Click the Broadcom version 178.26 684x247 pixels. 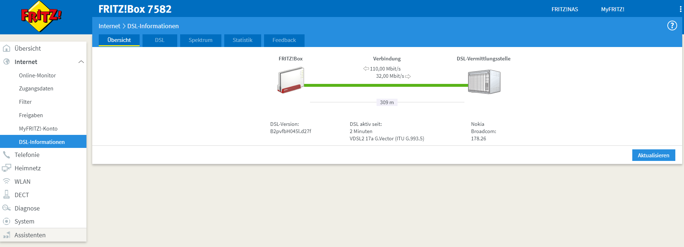coord(479,139)
